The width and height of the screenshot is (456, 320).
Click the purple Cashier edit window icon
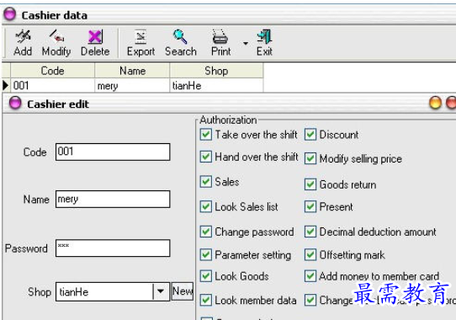[x=15, y=103]
